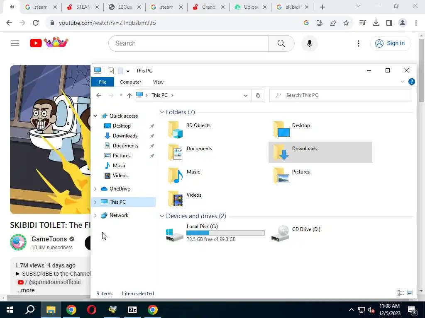Open the File menu in Explorer
Image resolution: width=425 pixels, height=318 pixels.
103,82
